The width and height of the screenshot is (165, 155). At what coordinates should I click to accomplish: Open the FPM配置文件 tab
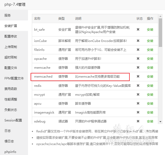(14, 78)
